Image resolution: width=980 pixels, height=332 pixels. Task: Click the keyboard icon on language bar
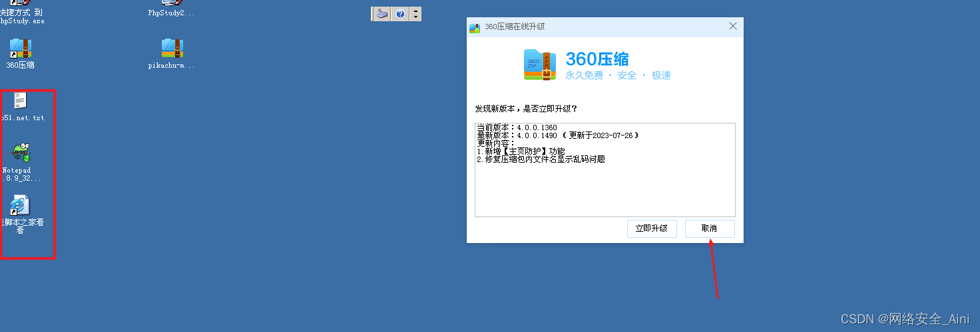381,14
